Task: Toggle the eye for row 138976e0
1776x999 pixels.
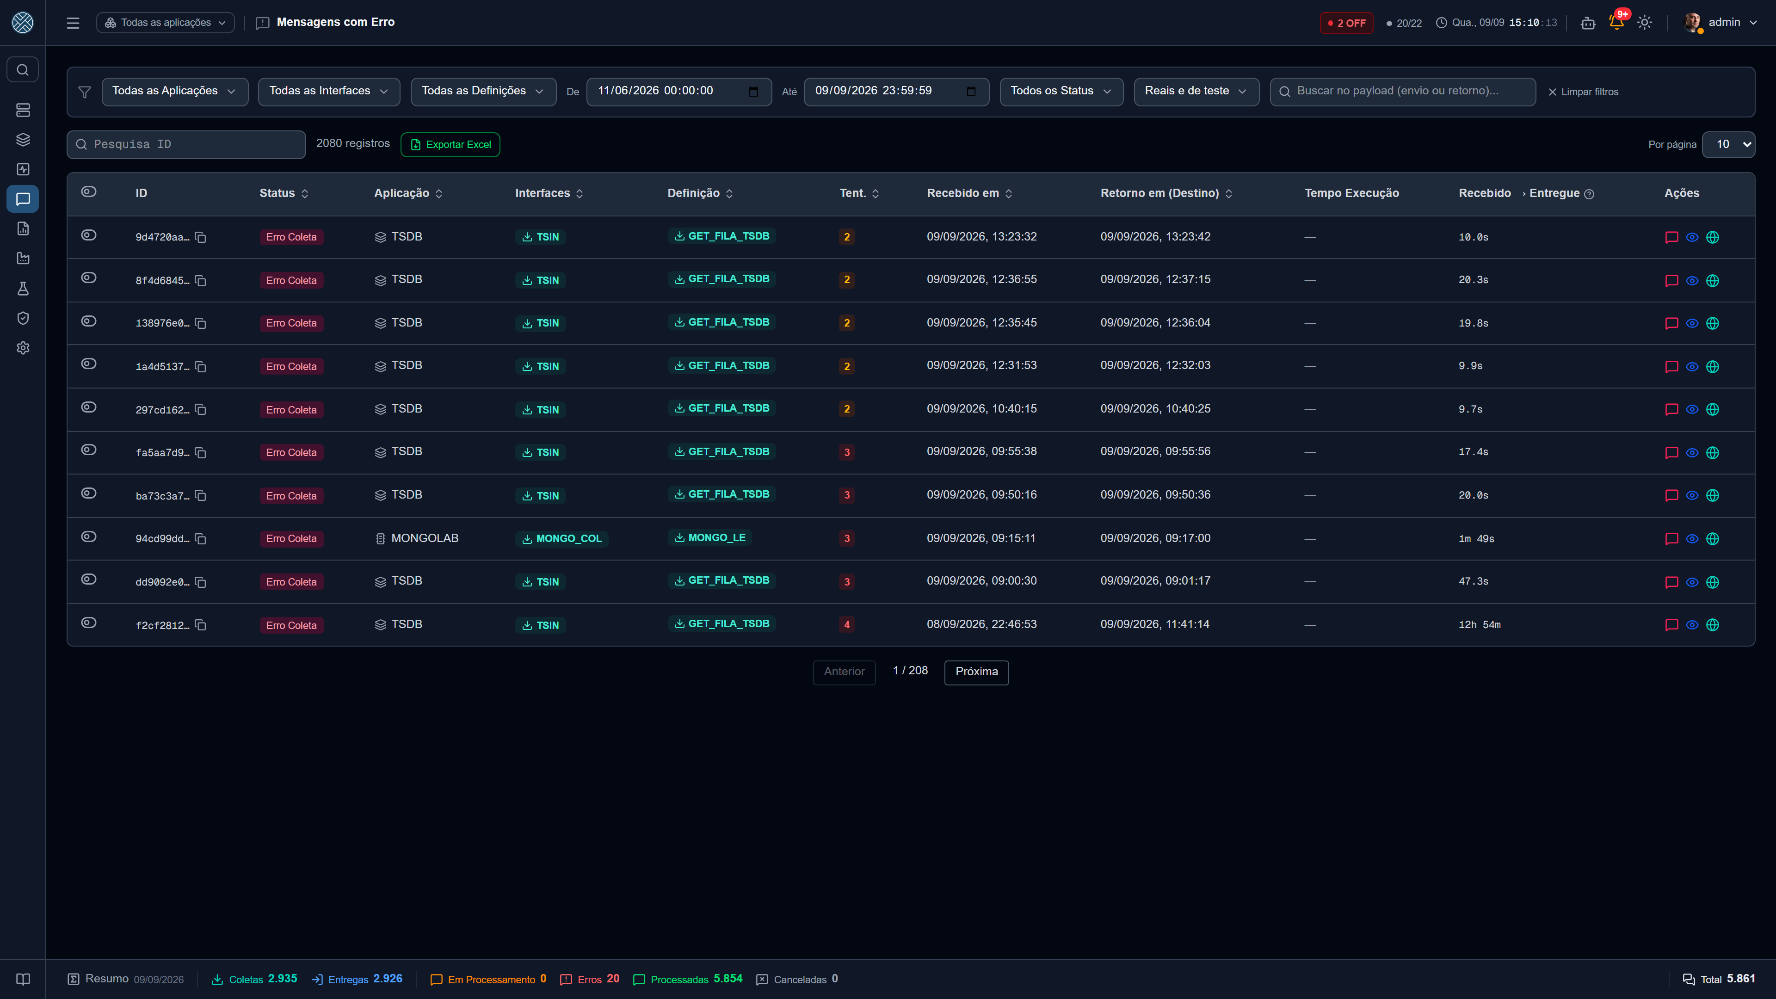Action: point(89,321)
